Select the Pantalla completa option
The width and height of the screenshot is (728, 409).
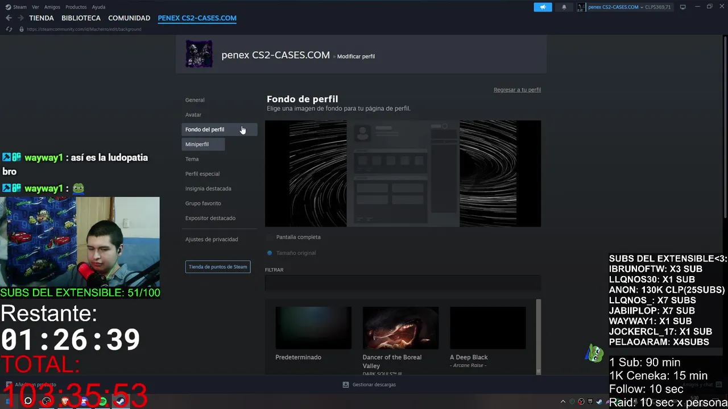click(293, 237)
